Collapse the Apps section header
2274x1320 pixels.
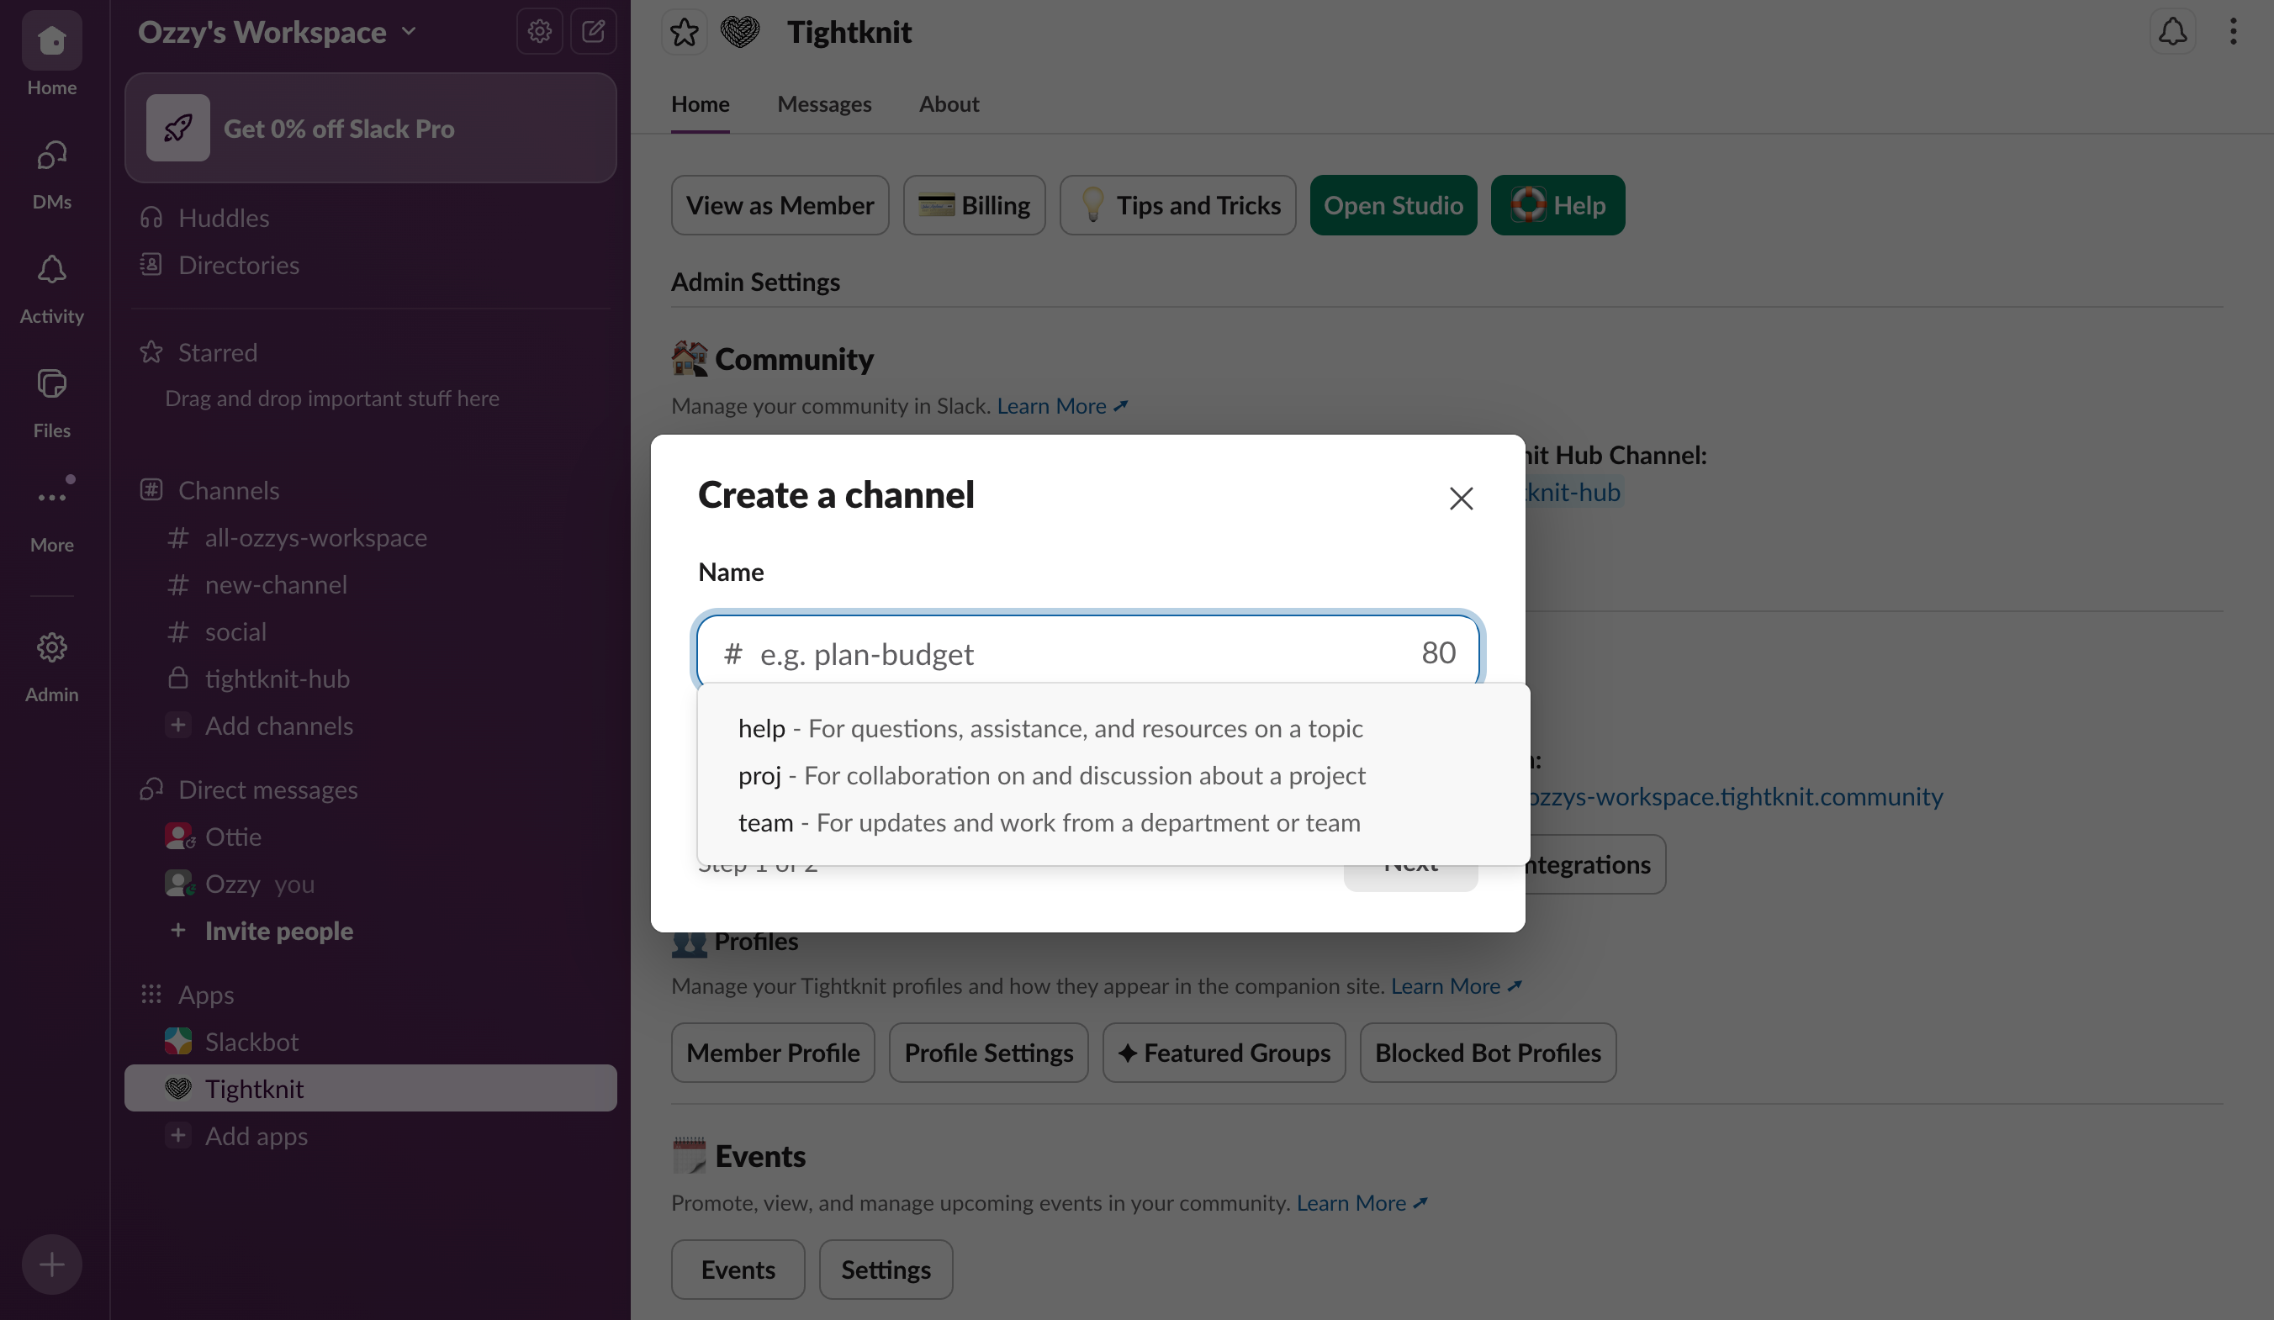tap(206, 995)
